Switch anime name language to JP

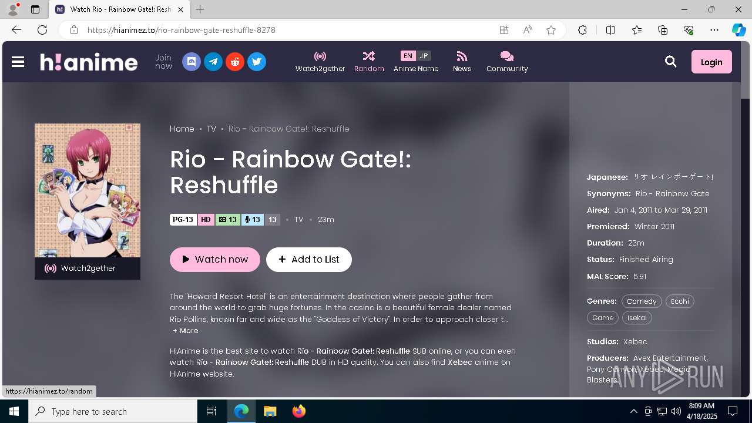click(424, 56)
